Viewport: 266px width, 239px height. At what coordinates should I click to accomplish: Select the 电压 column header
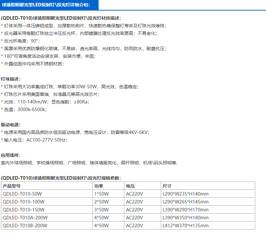[x=130, y=186]
